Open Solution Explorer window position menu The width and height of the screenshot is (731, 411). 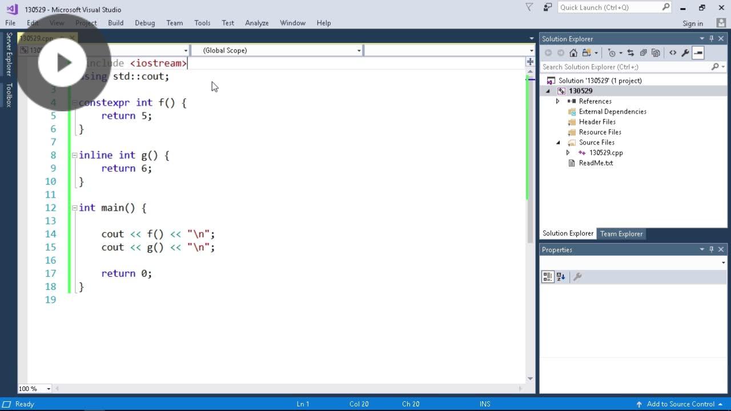(x=702, y=38)
